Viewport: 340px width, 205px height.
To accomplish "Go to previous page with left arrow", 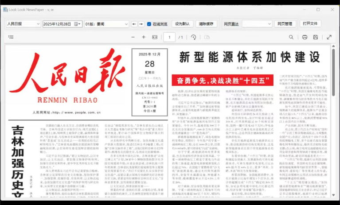I will coord(134,24).
